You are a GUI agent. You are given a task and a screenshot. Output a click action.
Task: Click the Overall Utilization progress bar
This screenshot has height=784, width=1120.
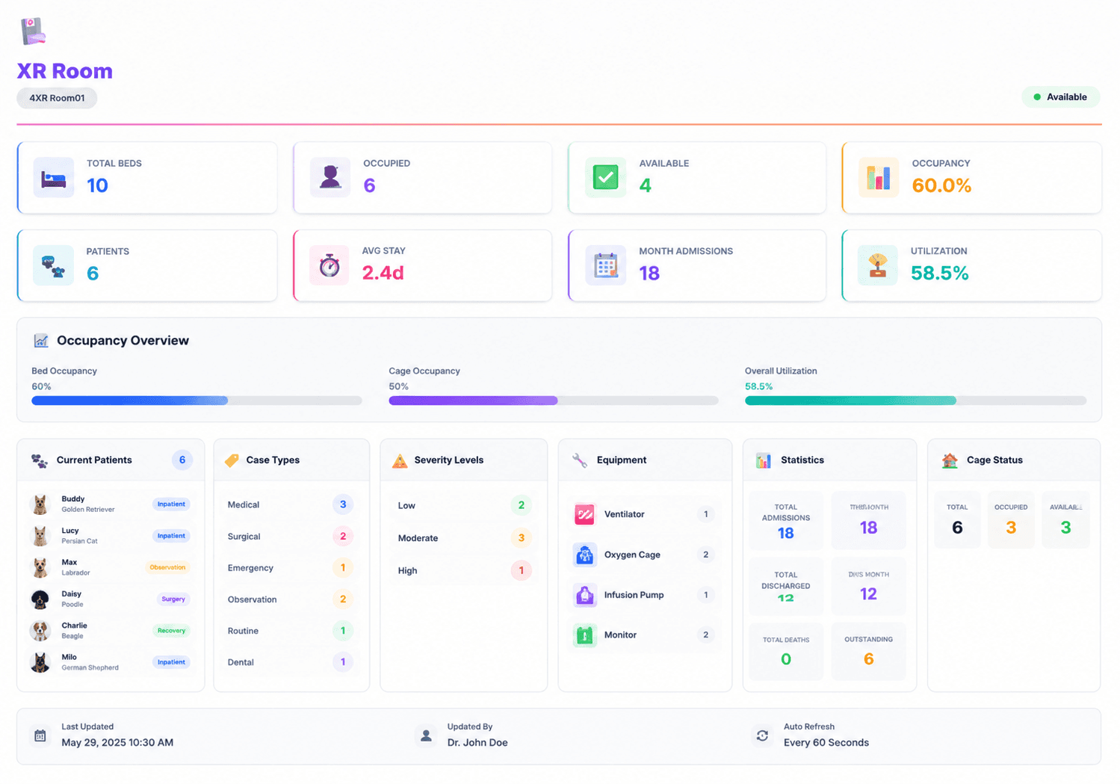click(915, 401)
